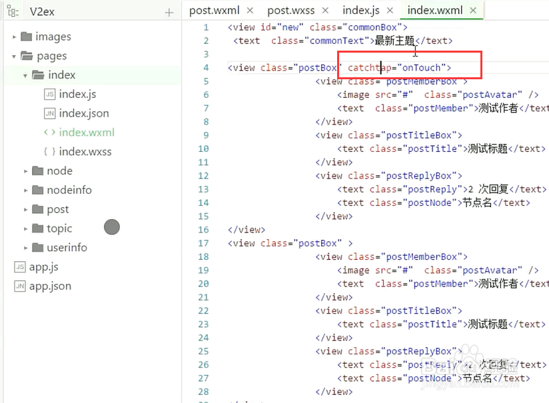Screen dimensions: 549x403
Task: Click 'postTitleBox' on line 9
Action: (419, 135)
